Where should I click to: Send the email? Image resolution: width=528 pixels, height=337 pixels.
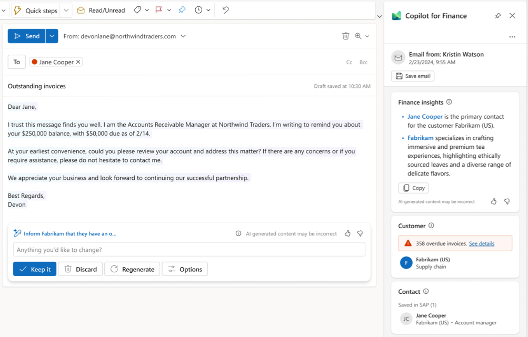click(x=27, y=36)
